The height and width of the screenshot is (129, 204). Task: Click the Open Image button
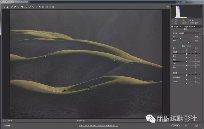coord(175,126)
